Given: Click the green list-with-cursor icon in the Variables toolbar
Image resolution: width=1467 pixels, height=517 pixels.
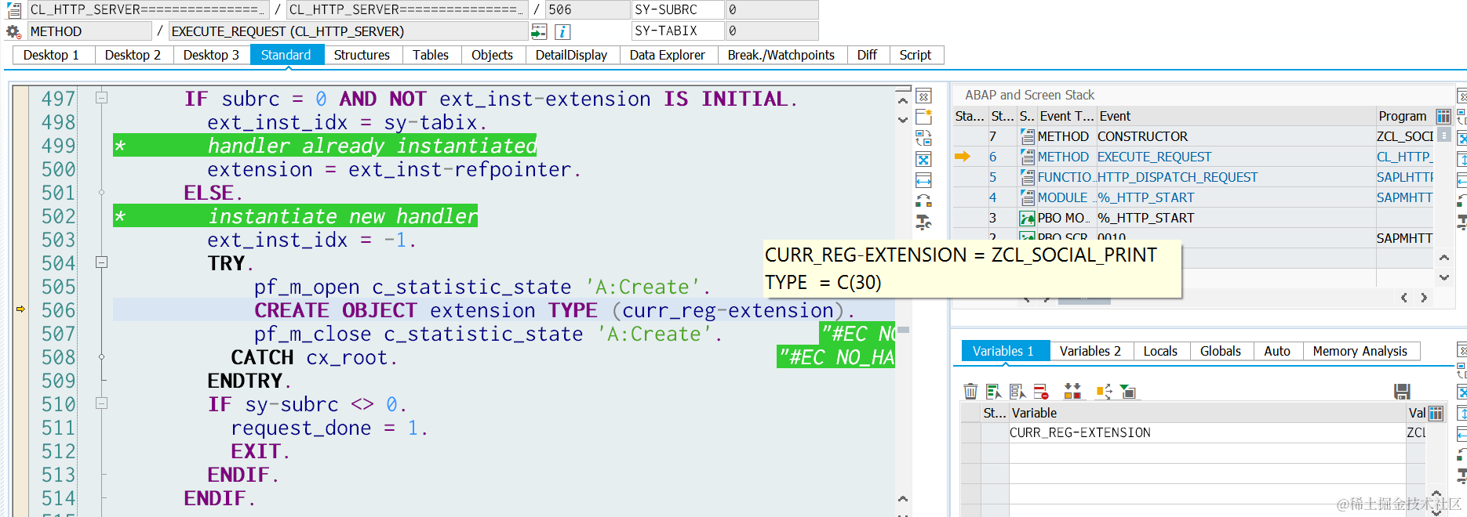Looking at the screenshot, I should coord(994,391).
